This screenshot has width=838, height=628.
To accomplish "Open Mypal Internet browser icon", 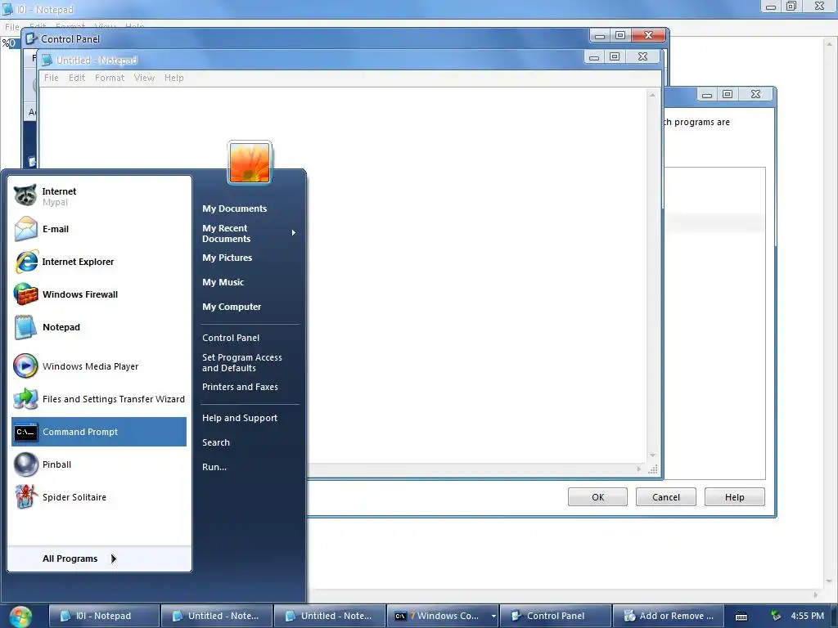I will pos(25,195).
